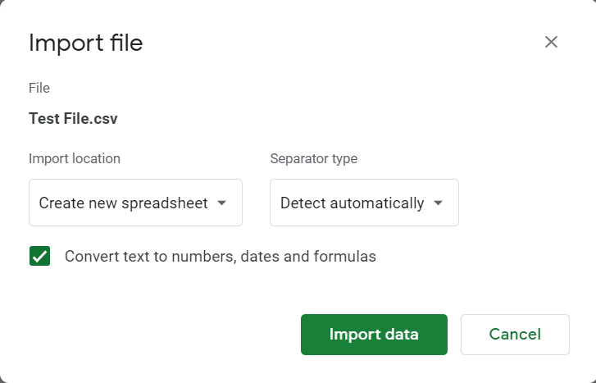Click the 'Separator type' label

[x=314, y=158]
